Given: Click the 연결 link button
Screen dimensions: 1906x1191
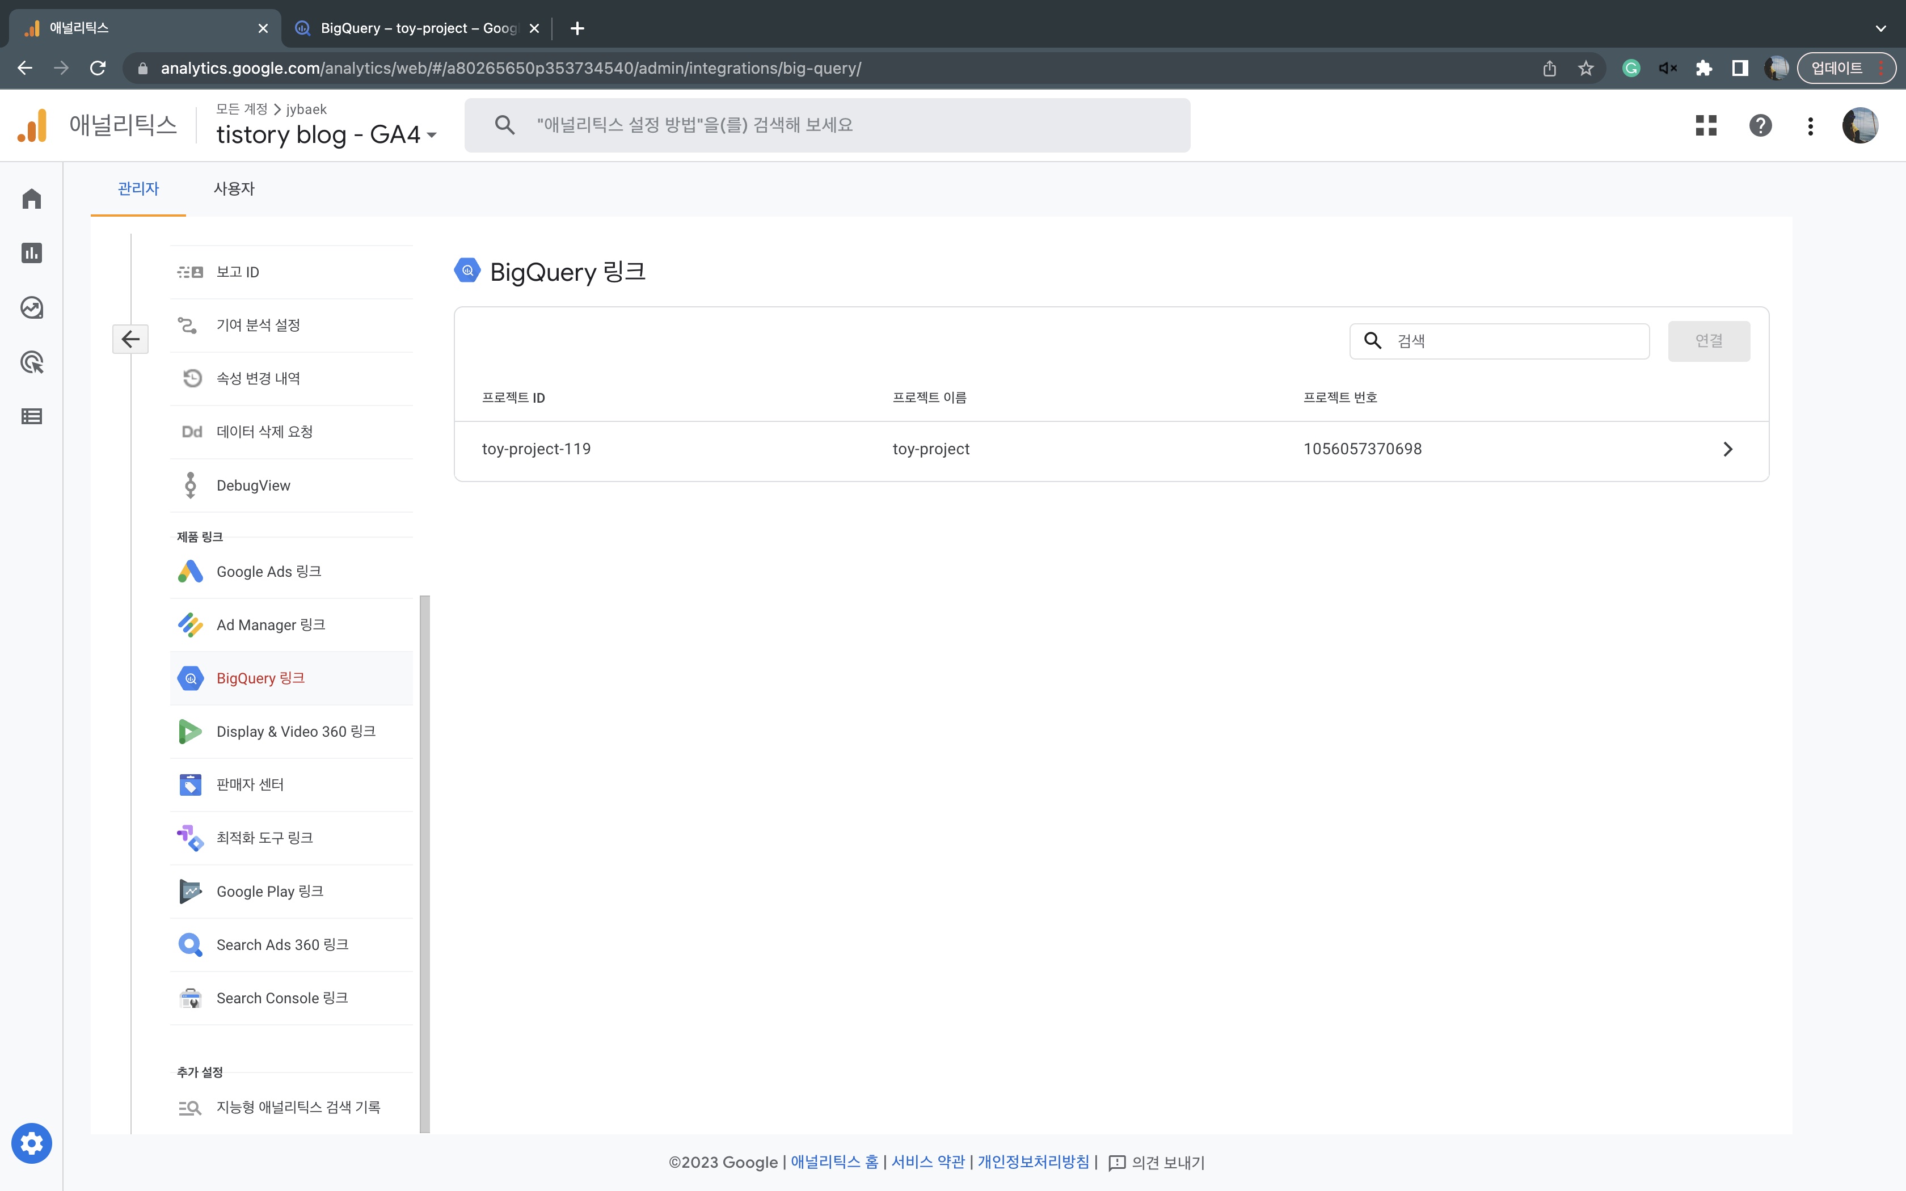Looking at the screenshot, I should 1709,341.
